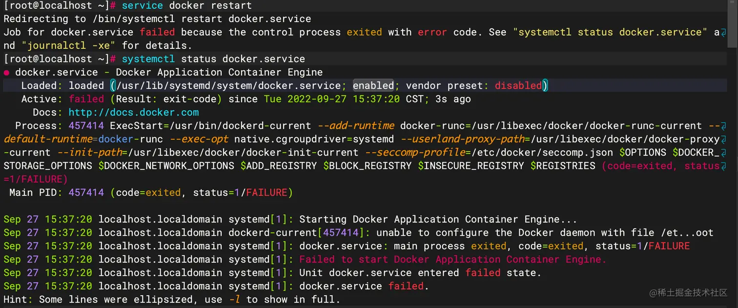Click the line-wrap arrow after docker-runc-current --
This screenshot has width=738, height=308.
coord(723,126)
